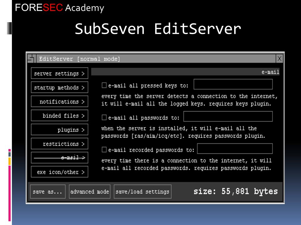The image size is (301, 225).
Task: Open the notifications section
Action: [x=60, y=101]
